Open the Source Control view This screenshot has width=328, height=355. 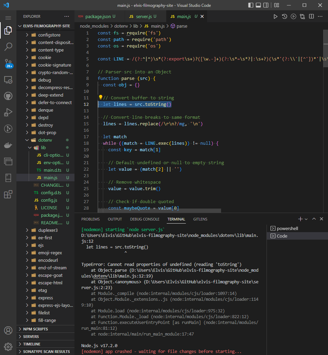point(8,63)
